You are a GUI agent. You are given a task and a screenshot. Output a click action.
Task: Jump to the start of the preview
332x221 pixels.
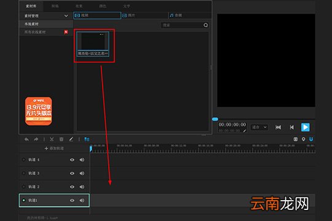pyautogui.click(x=278, y=127)
